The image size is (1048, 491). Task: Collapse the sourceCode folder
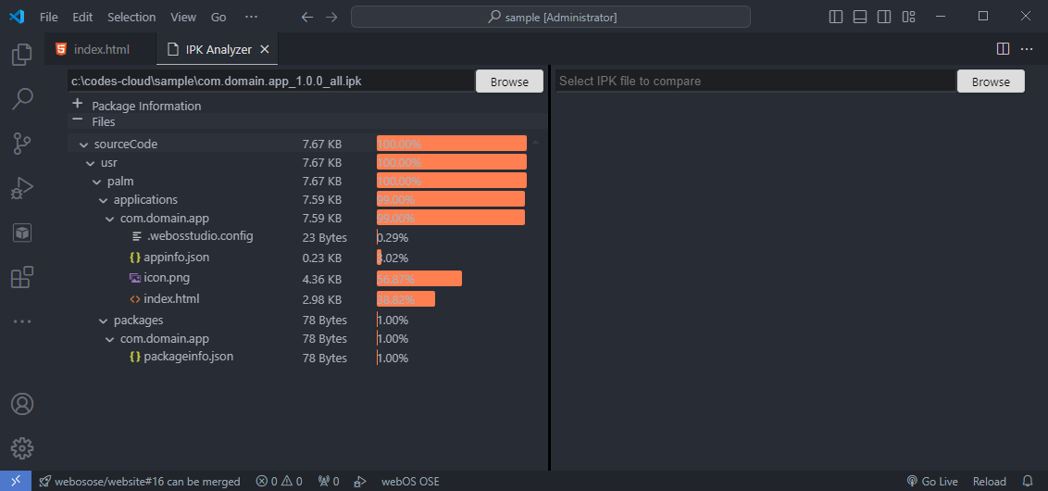tap(83, 144)
